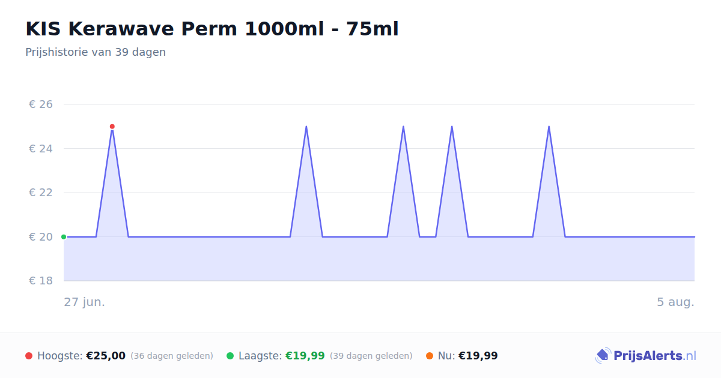Click the red Hoogste legend dot
Image resolution: width=721 pixels, height=378 pixels.
tap(29, 356)
